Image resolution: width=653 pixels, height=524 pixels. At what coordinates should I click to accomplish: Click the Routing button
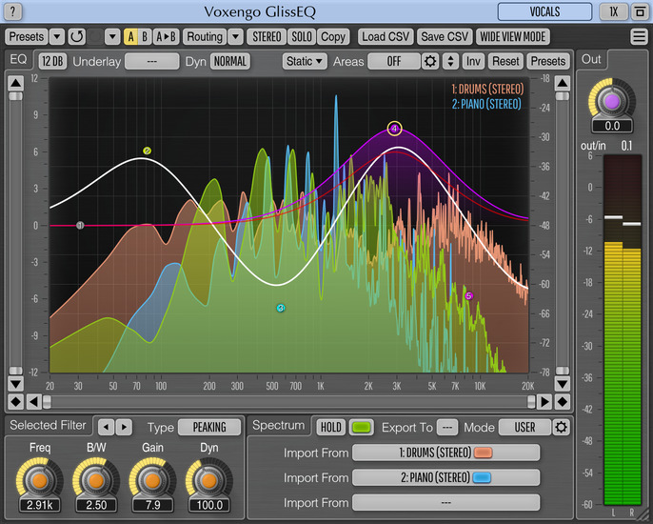205,37
